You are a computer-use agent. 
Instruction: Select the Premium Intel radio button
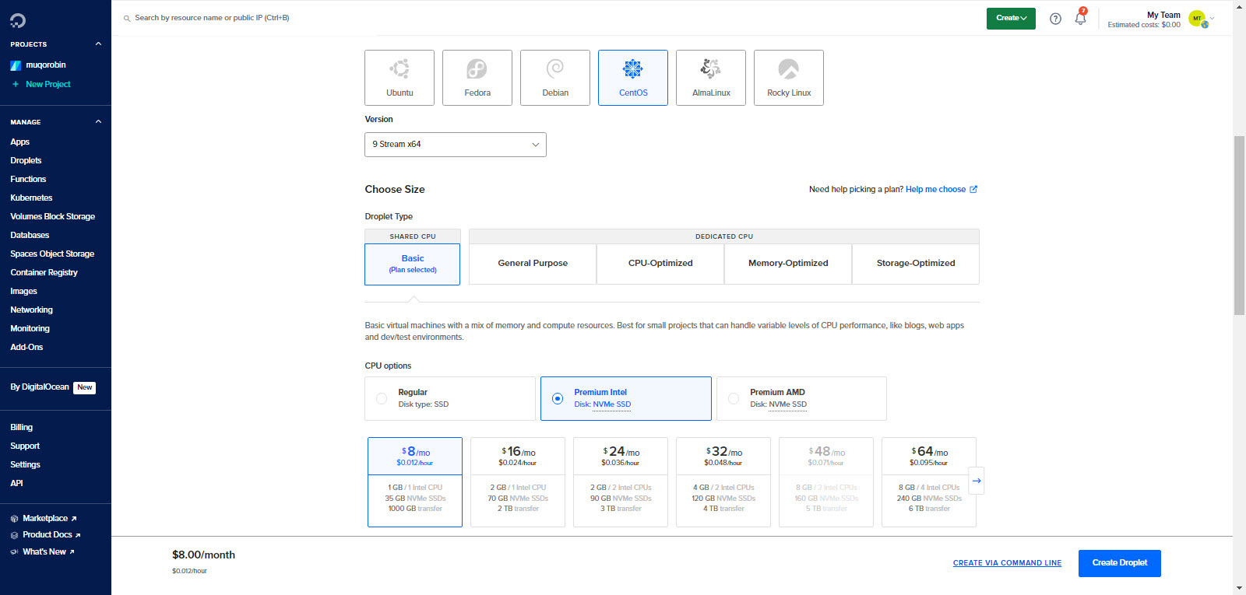pos(558,398)
